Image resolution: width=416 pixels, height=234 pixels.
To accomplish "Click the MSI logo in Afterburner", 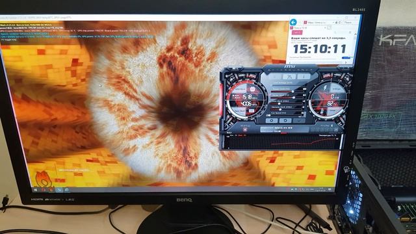I will point(289,66).
